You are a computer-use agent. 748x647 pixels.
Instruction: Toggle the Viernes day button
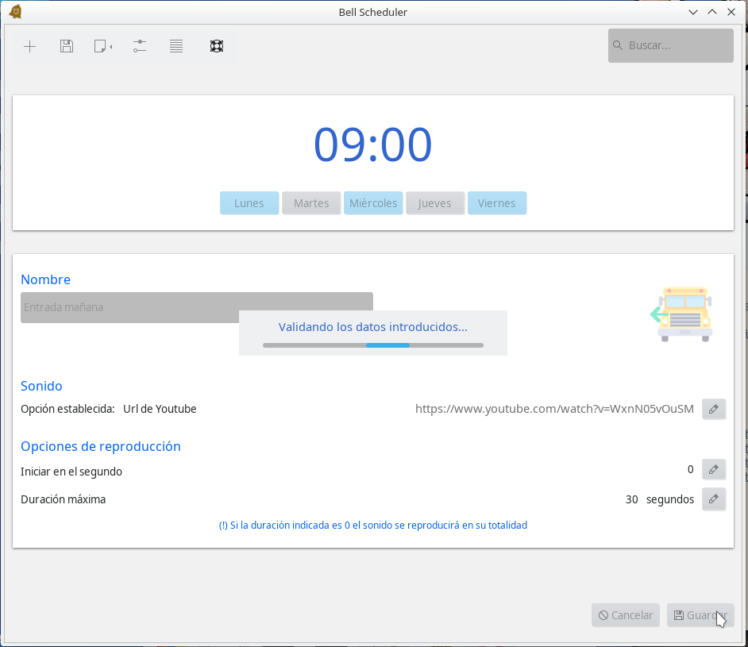click(x=497, y=203)
